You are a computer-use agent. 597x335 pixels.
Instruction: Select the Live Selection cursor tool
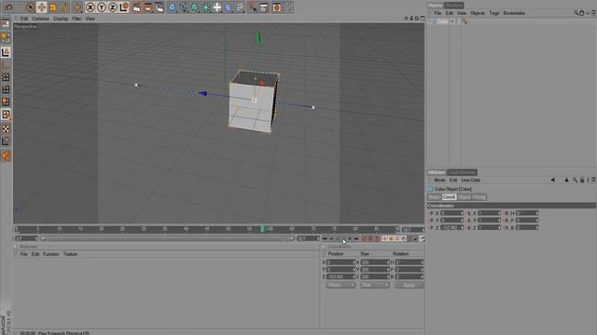pos(31,7)
